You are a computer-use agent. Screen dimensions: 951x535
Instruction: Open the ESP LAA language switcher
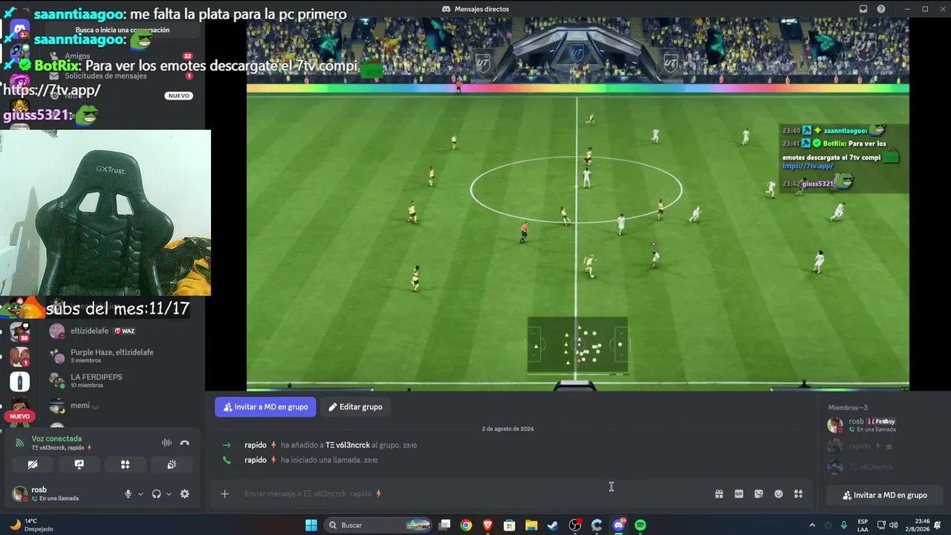[863, 525]
